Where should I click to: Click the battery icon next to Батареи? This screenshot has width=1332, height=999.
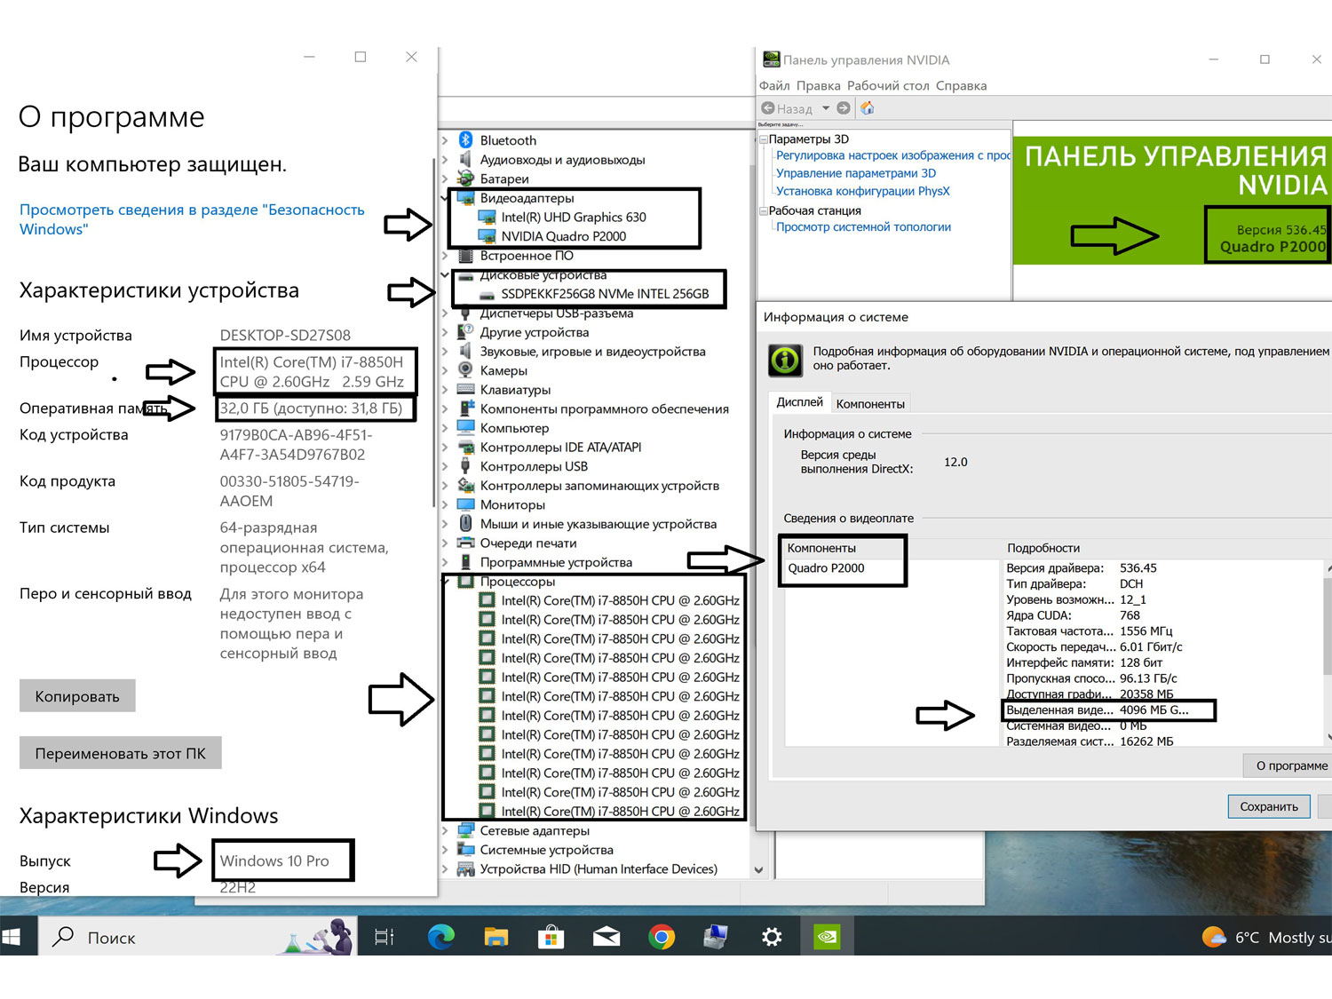pyautogui.click(x=465, y=178)
